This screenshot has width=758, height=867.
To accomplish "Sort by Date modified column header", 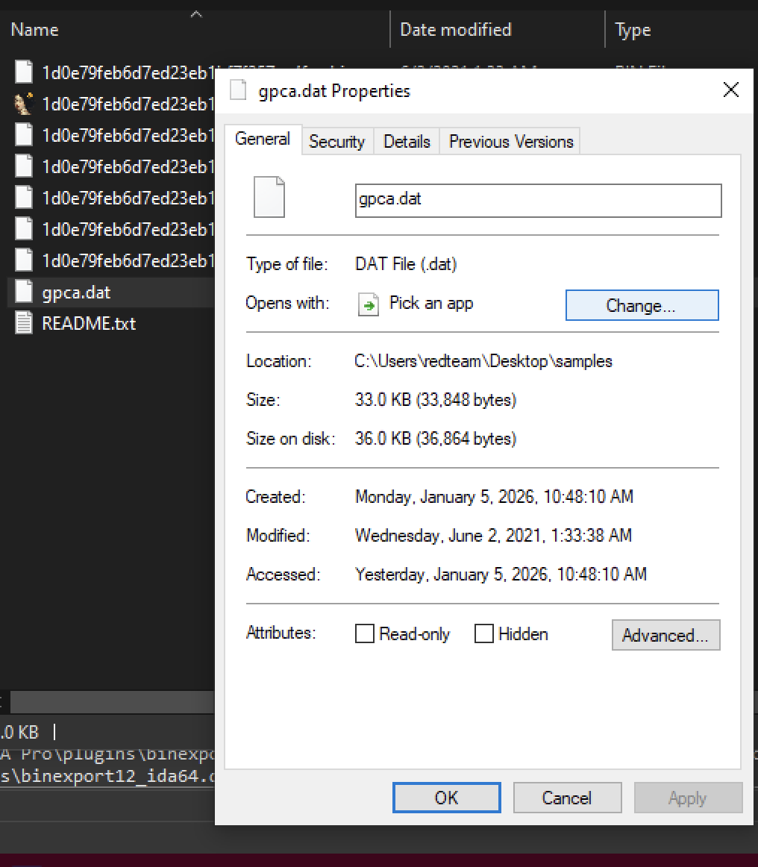I will pyautogui.click(x=456, y=29).
